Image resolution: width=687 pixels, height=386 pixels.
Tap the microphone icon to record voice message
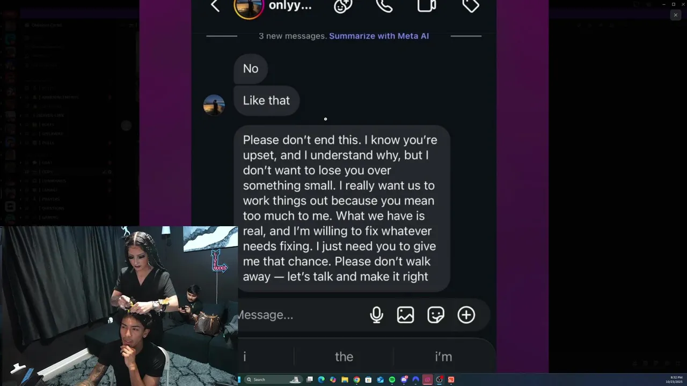tap(377, 315)
